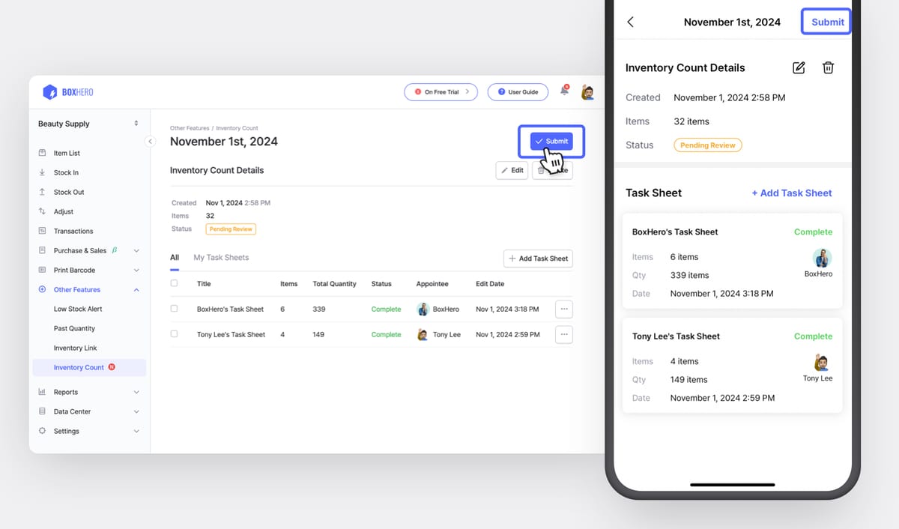Delete the count using the trash icon
The image size is (899, 529).
coord(828,67)
